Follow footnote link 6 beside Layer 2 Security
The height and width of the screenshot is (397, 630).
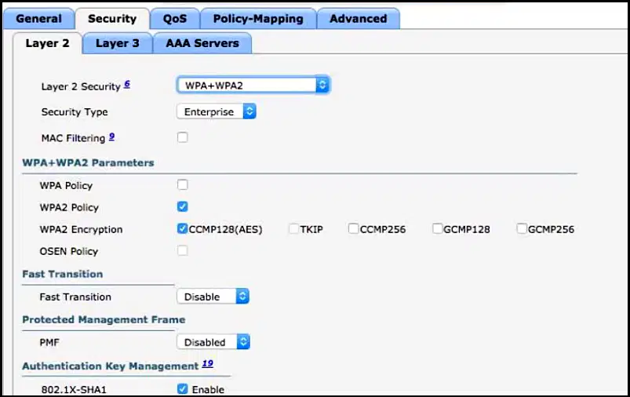[127, 85]
